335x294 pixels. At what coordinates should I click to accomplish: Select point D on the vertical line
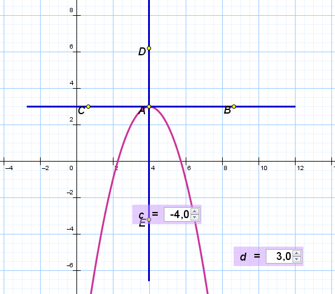149,49
